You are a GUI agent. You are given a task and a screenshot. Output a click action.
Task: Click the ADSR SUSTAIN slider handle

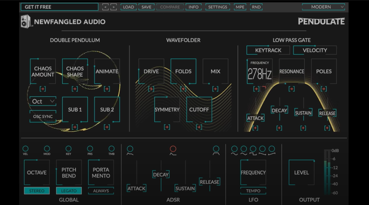[185, 188]
